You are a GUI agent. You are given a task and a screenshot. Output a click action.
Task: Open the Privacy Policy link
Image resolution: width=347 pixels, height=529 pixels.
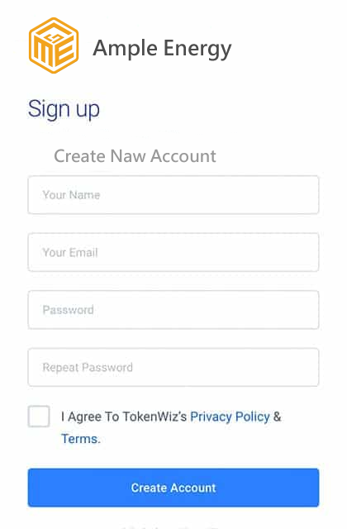click(x=230, y=417)
